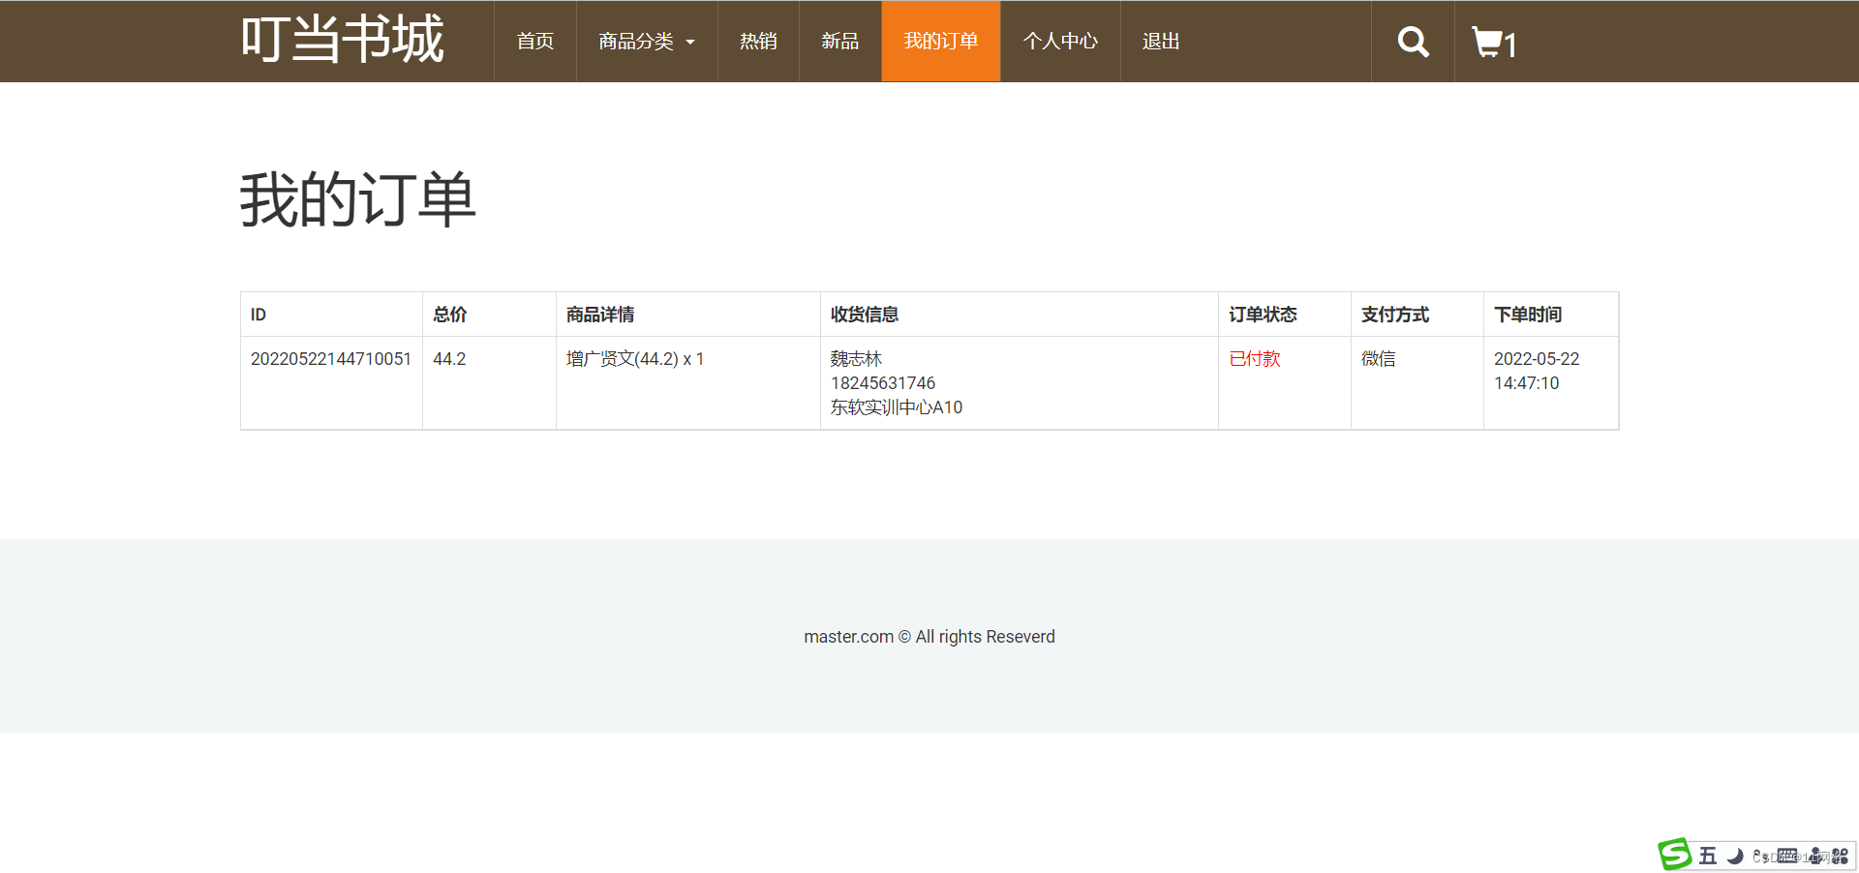Go to the 首页 nav item

(x=535, y=42)
